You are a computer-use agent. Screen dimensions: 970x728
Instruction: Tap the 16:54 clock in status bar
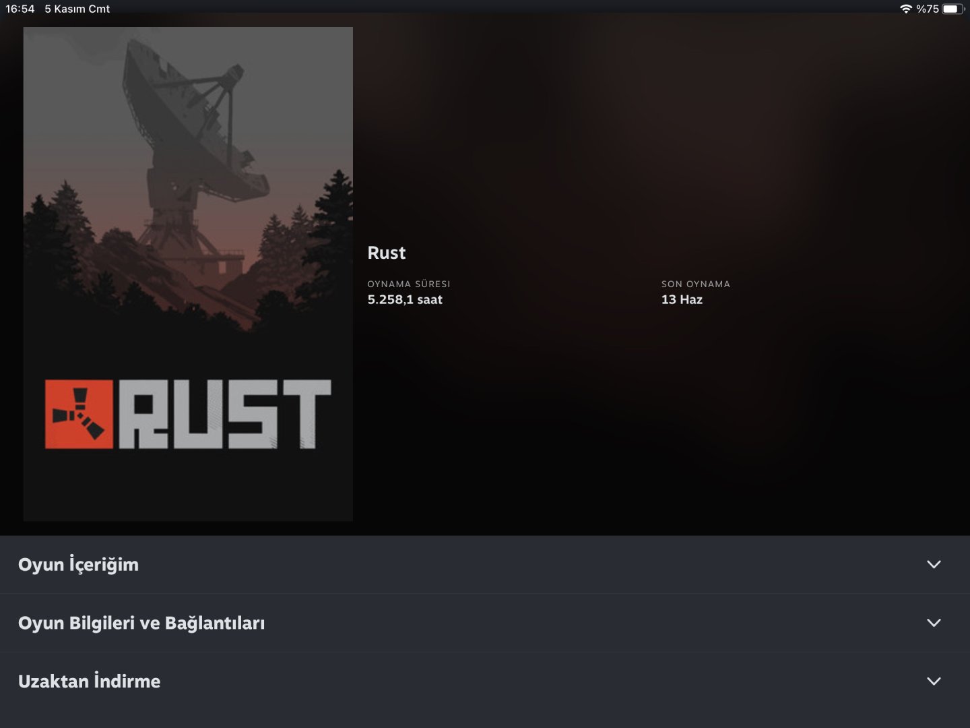click(20, 9)
